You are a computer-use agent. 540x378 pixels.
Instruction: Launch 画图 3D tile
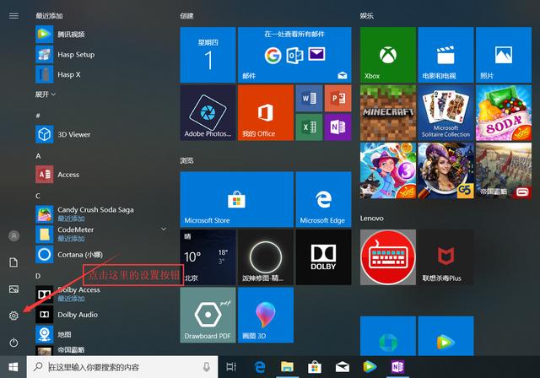click(266, 315)
